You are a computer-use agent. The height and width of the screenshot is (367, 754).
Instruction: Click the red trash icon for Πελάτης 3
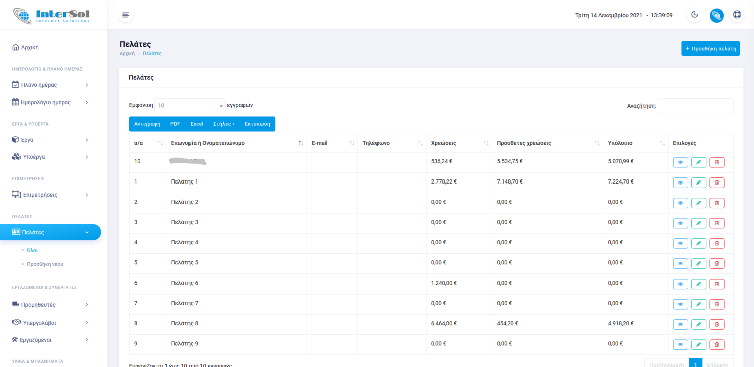[x=717, y=223]
